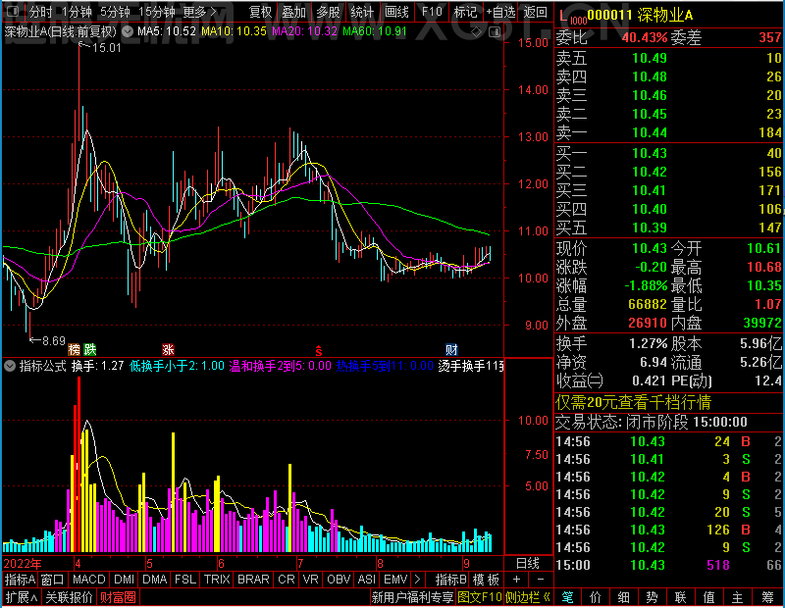Click the 标记 mark button

[465, 12]
